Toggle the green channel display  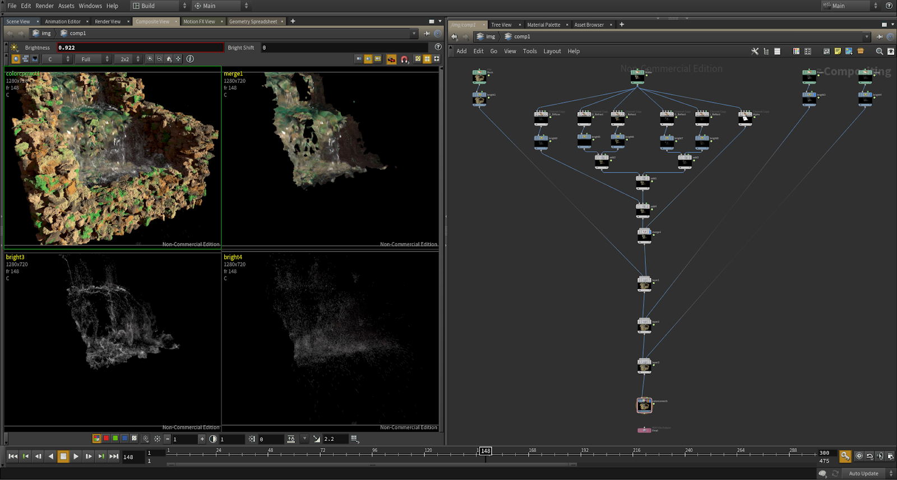click(x=115, y=439)
